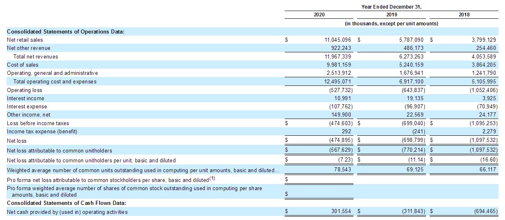This screenshot has width=505, height=220.
Task: Select the 2018 column header
Action: (464, 15)
